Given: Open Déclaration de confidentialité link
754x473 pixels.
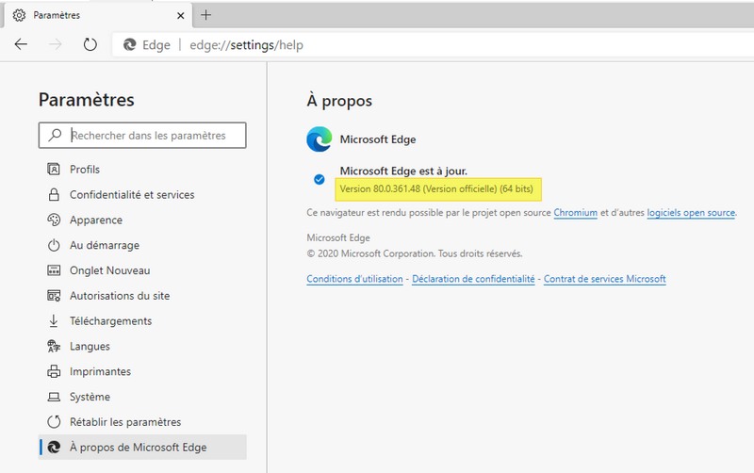Looking at the screenshot, I should point(473,279).
